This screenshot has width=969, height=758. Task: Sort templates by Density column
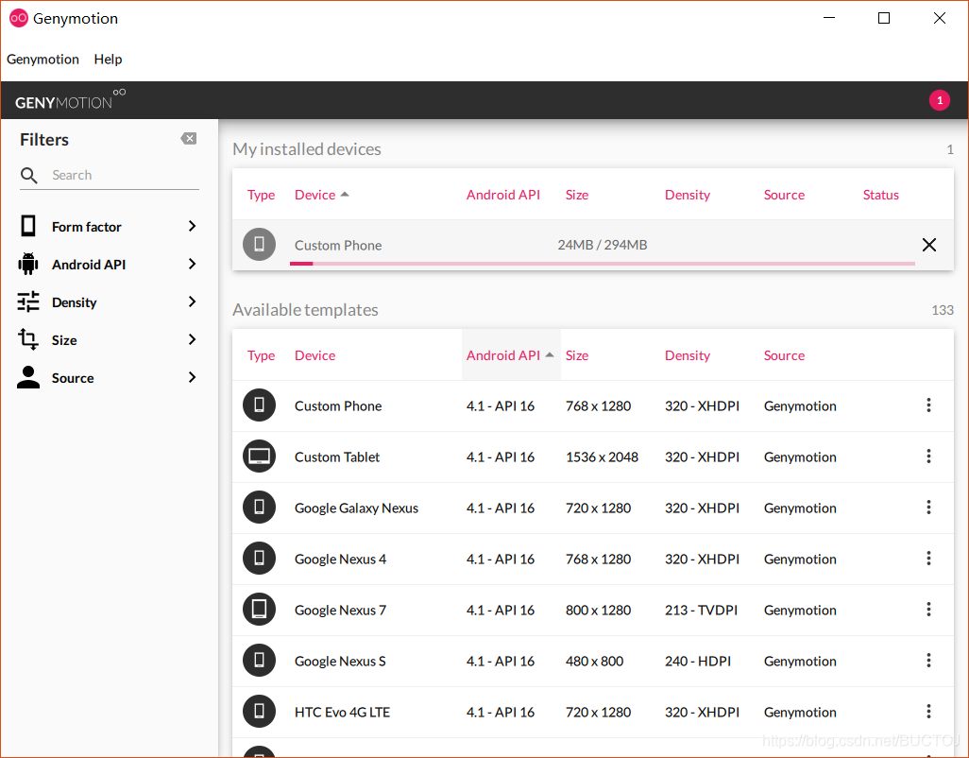click(688, 355)
